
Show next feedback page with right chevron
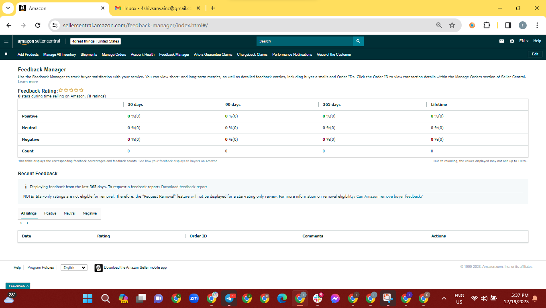pos(27,223)
